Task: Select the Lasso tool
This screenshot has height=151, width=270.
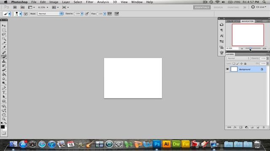Action: [x=4, y=34]
